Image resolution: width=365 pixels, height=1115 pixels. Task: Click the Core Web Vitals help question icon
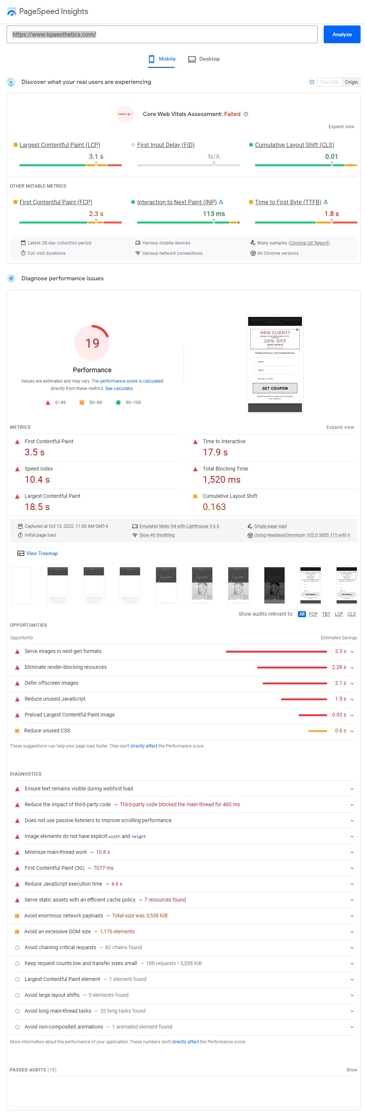pos(246,114)
